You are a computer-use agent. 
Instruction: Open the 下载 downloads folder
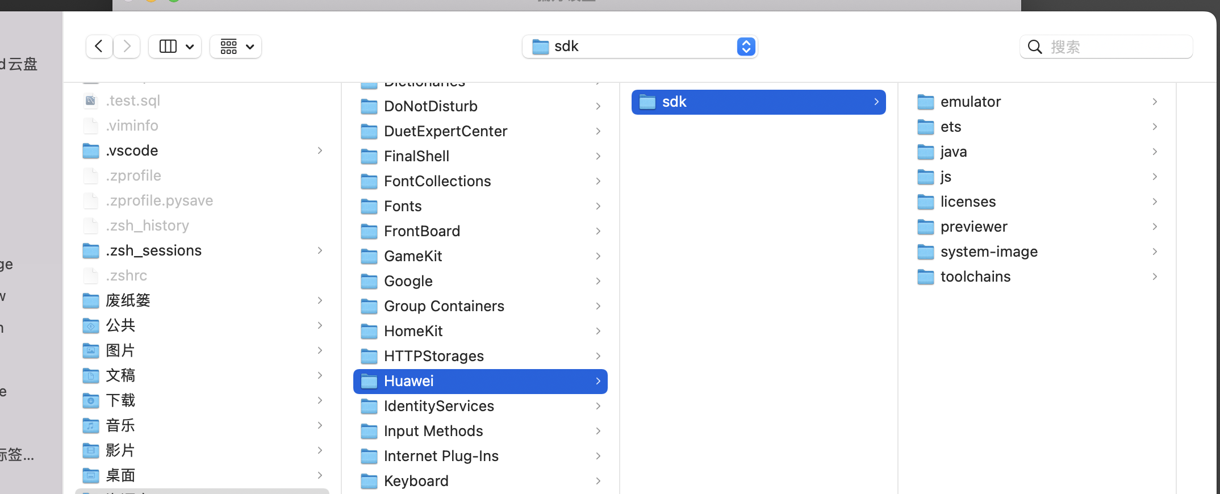(x=120, y=400)
